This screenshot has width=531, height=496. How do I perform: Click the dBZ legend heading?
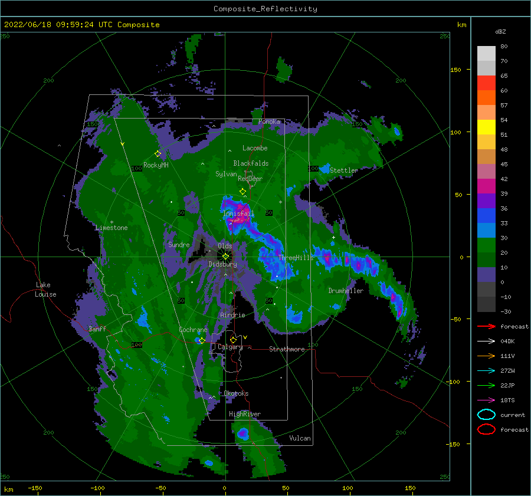pos(500,31)
